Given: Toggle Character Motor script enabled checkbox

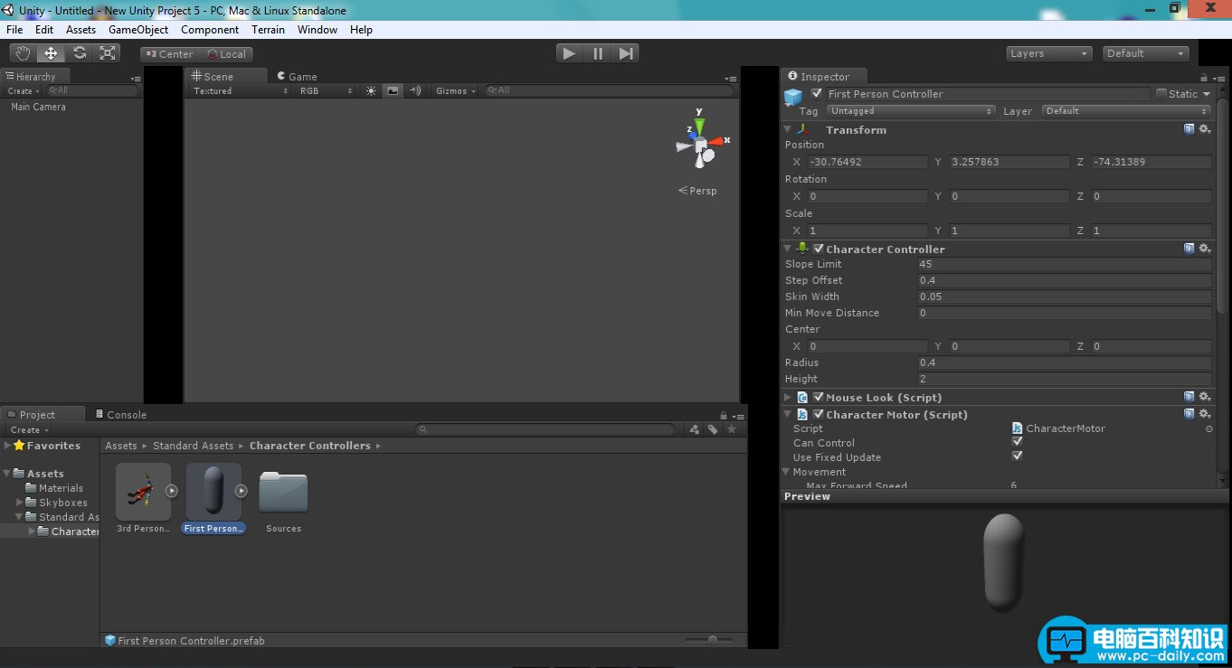Looking at the screenshot, I should [x=819, y=414].
